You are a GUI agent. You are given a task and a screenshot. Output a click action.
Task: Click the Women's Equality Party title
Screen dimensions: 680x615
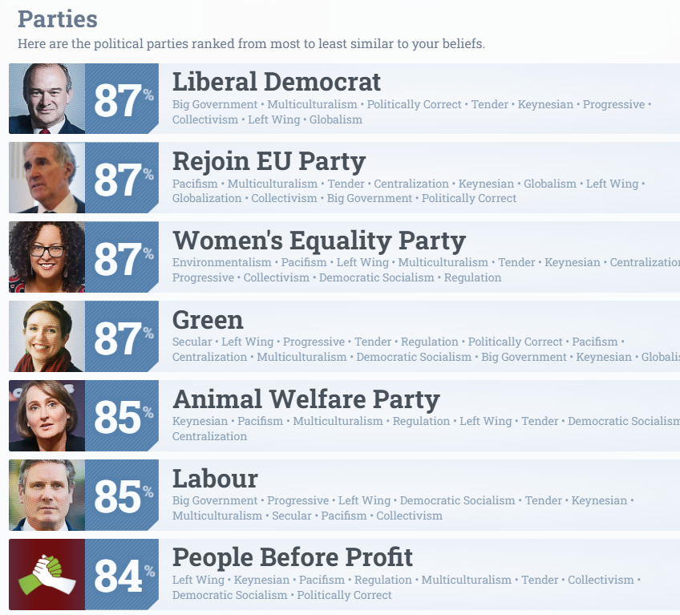tap(319, 241)
